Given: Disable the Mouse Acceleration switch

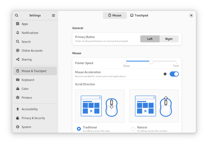Looking at the screenshot, I should 174,74.
